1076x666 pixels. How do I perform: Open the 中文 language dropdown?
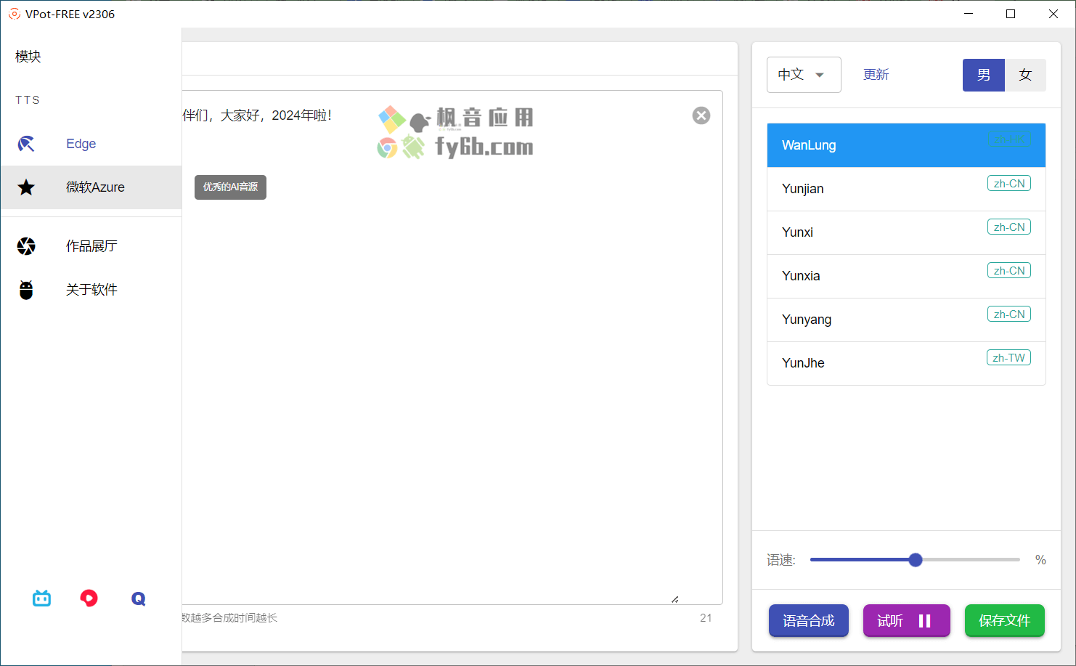click(x=804, y=75)
